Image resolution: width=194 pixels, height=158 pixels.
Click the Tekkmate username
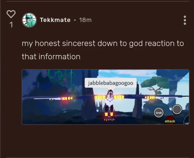(55, 20)
